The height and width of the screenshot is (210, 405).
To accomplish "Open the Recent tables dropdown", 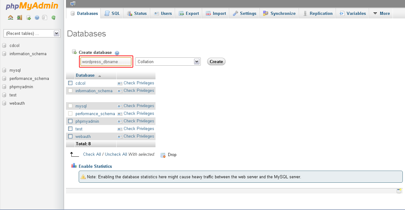I will (x=32, y=33).
